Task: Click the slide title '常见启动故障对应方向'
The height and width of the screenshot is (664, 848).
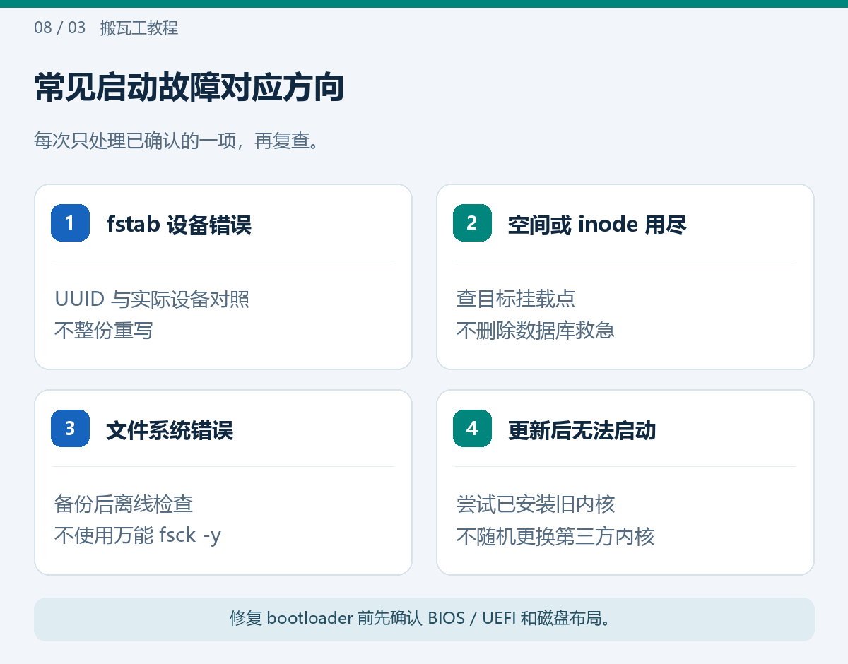Action: coord(189,88)
